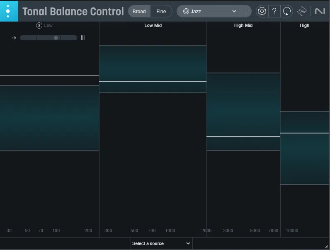Click the resize grip in bottom-right corner

[x=326, y=246]
